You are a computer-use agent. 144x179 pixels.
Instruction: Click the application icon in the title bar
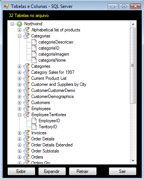click(6, 6)
